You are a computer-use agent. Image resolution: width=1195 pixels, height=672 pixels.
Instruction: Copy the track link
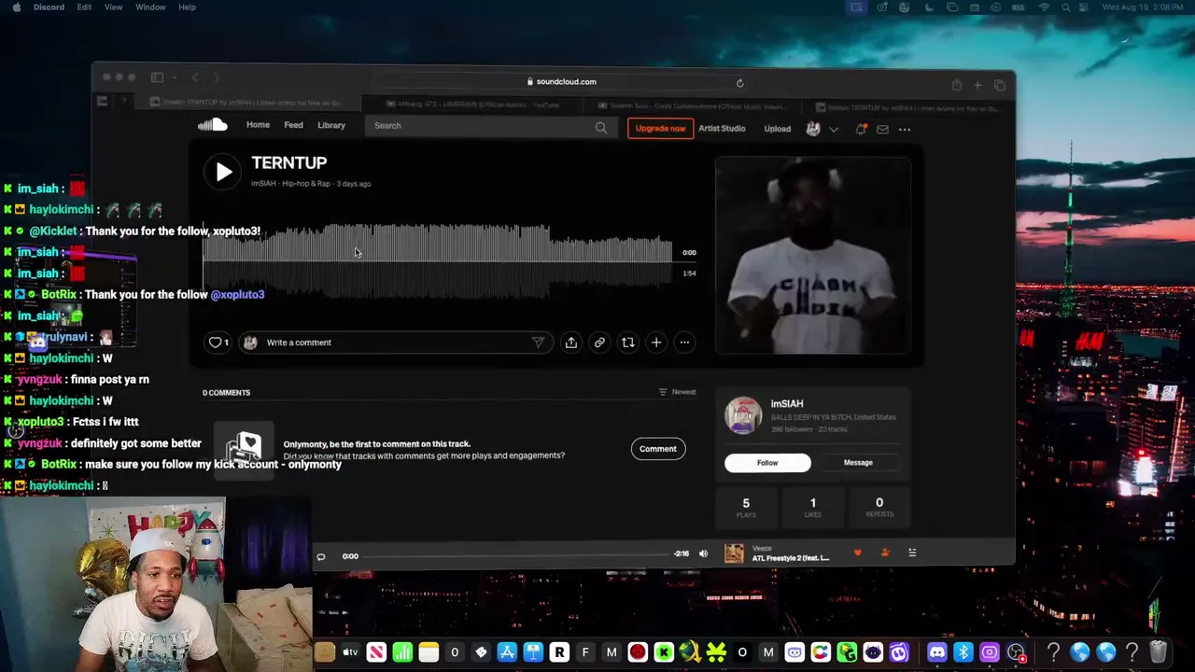(x=599, y=343)
